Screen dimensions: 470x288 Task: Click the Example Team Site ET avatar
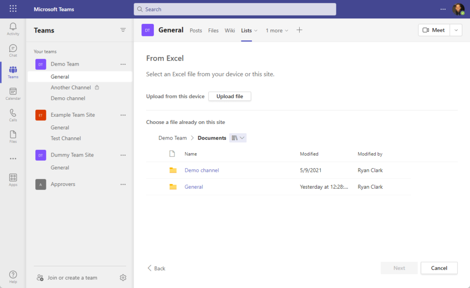tap(41, 115)
